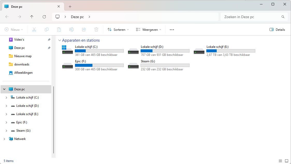Image resolution: width=291 pixels, height=164 pixels.
Task: Minimize the File Explorer window
Action: pos(261,4)
